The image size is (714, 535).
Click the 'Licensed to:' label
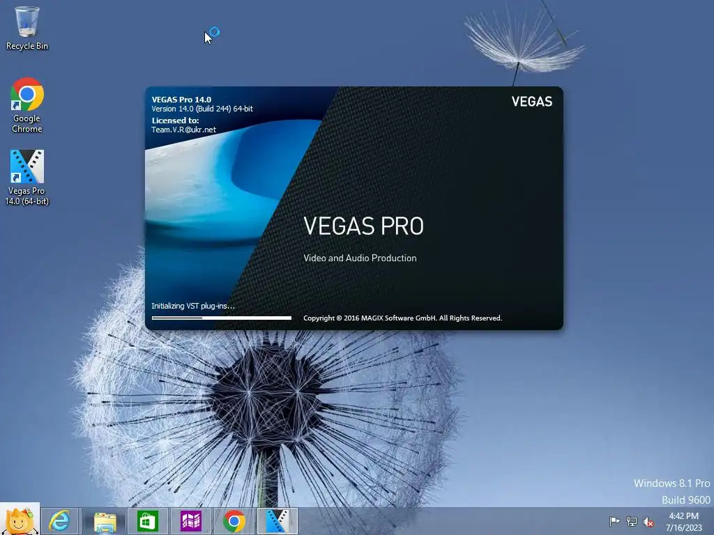coord(175,121)
